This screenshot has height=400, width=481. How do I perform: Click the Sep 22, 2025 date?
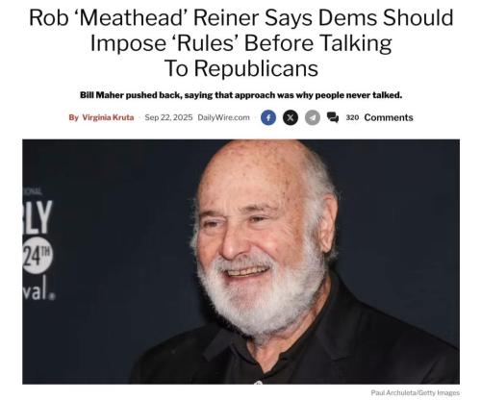tap(168, 117)
